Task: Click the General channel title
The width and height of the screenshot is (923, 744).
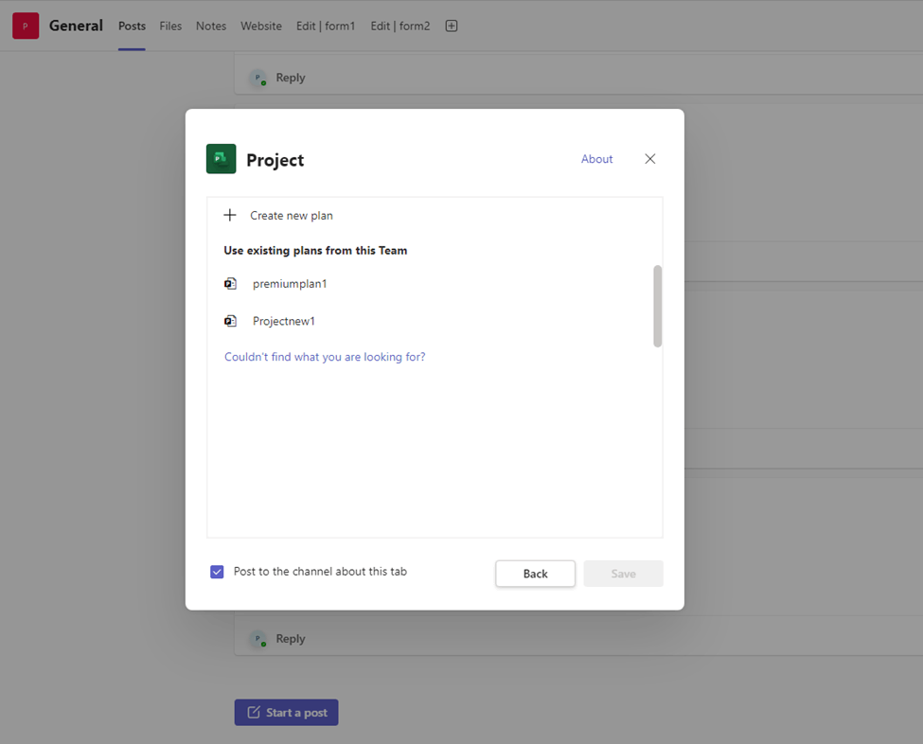Action: pos(76,26)
